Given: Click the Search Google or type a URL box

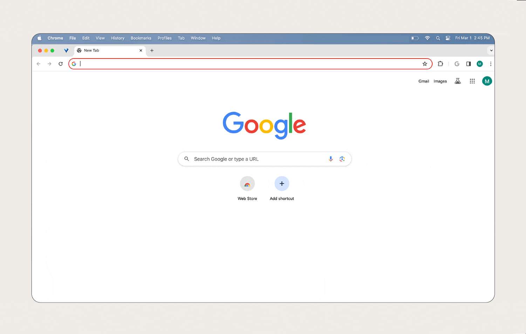Looking at the screenshot, I should pyautogui.click(x=256, y=159).
